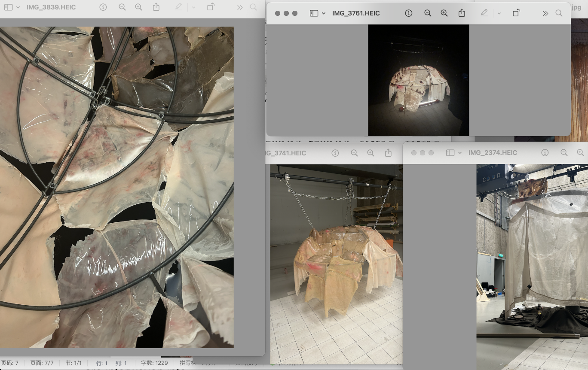The image size is (588, 370).
Task: Show inspector info in IMG_3741.HEIC window
Action: point(335,153)
